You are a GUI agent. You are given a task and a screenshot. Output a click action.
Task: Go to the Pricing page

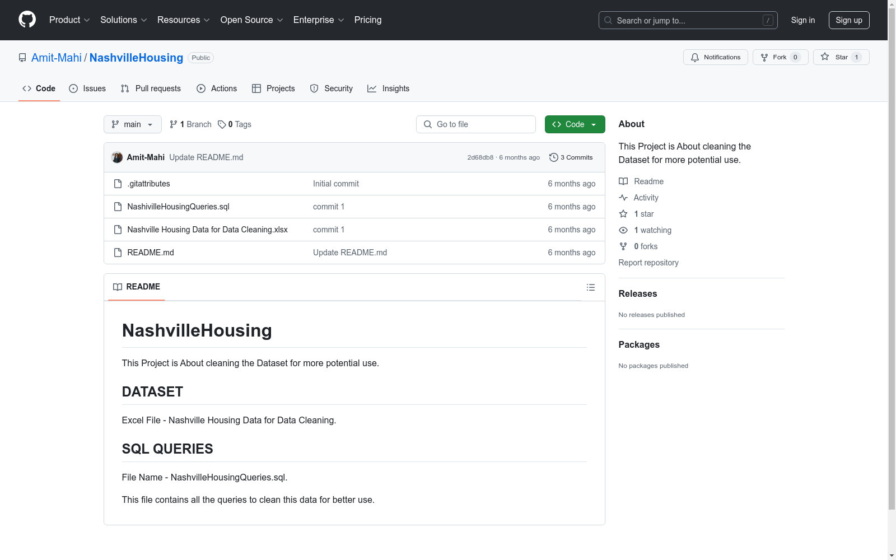click(x=368, y=20)
